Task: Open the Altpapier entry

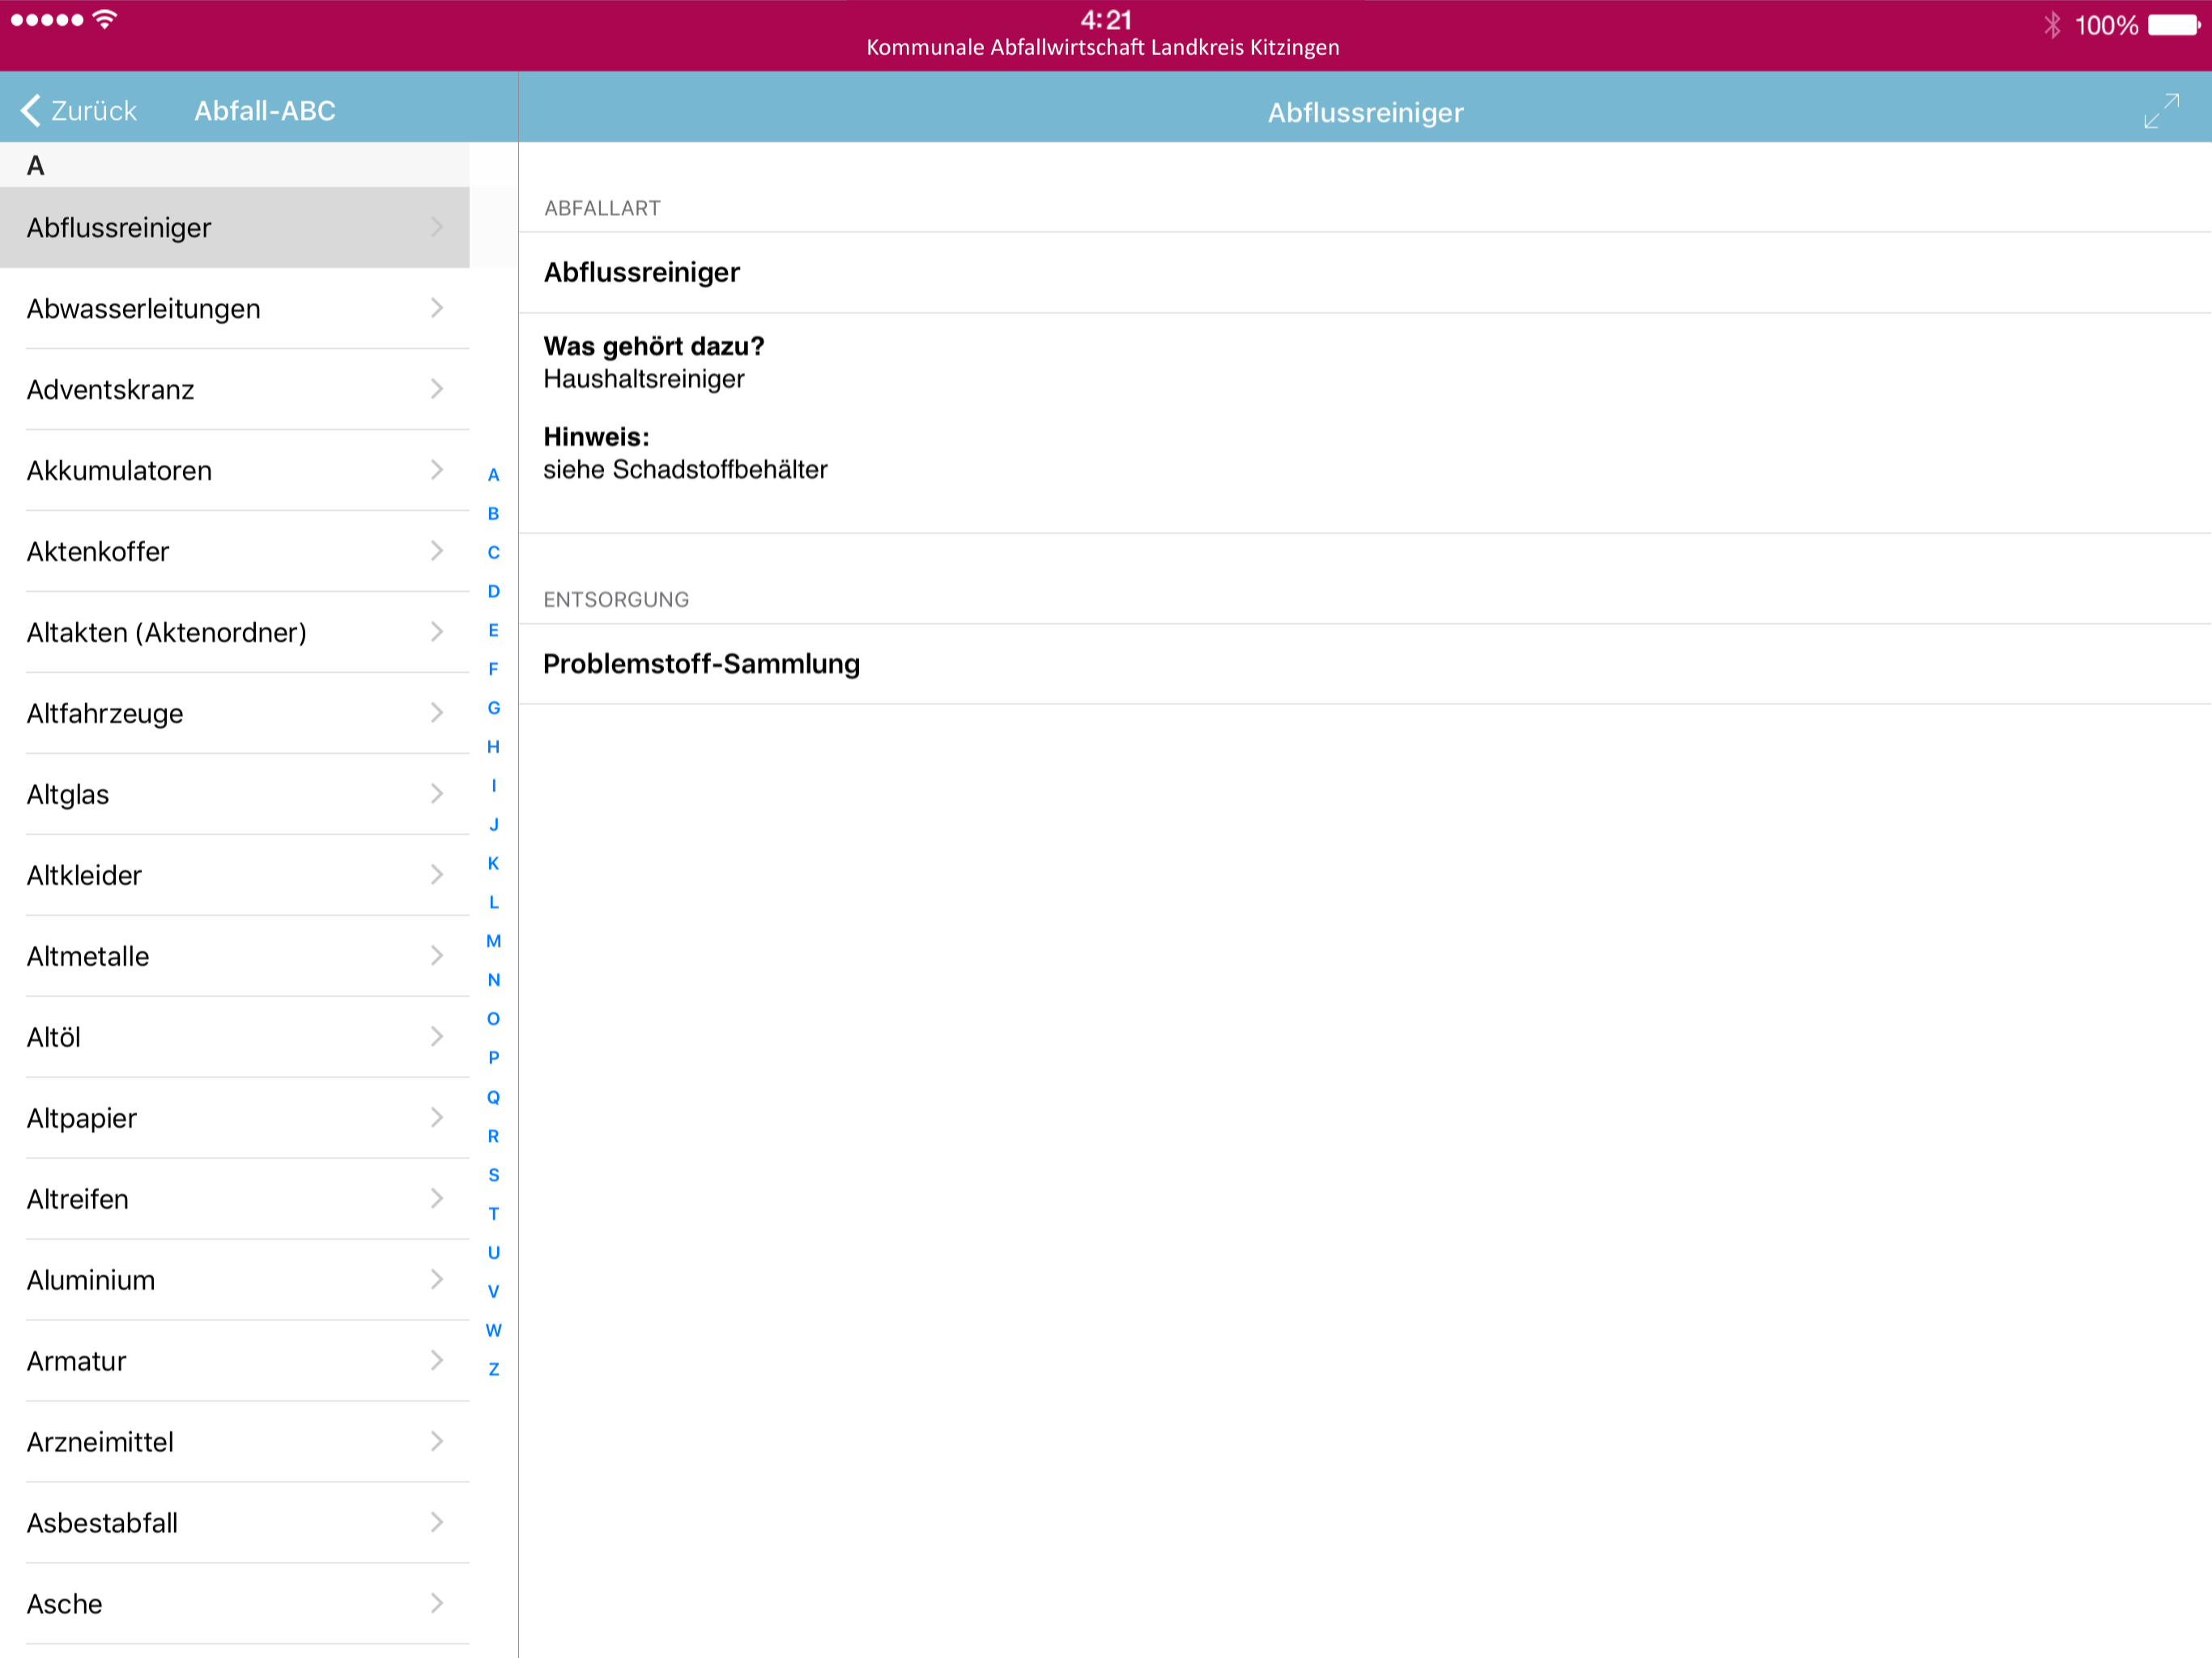Action: tap(235, 1118)
